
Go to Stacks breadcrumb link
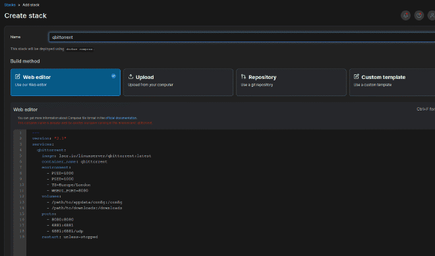pyautogui.click(x=10, y=5)
